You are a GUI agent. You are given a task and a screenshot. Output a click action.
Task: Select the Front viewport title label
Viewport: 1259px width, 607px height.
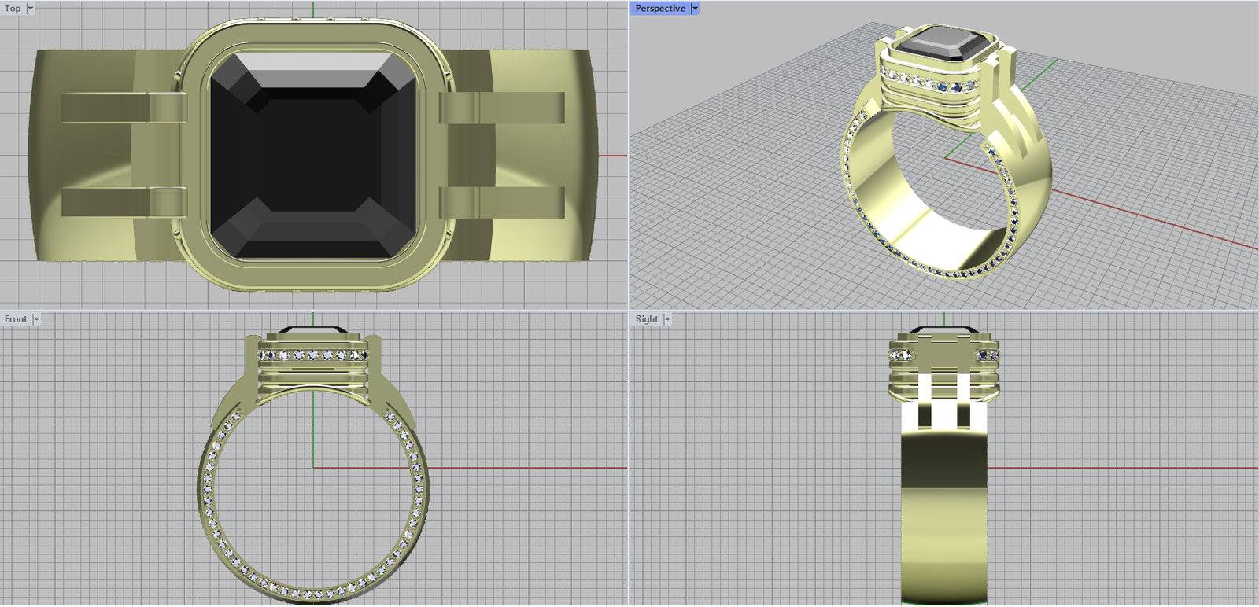(16, 319)
